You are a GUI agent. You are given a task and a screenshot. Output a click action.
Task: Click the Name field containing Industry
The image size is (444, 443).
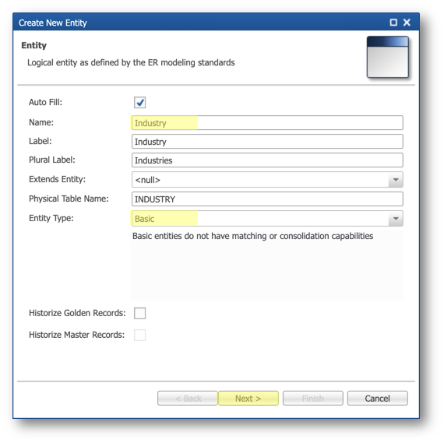pos(267,123)
